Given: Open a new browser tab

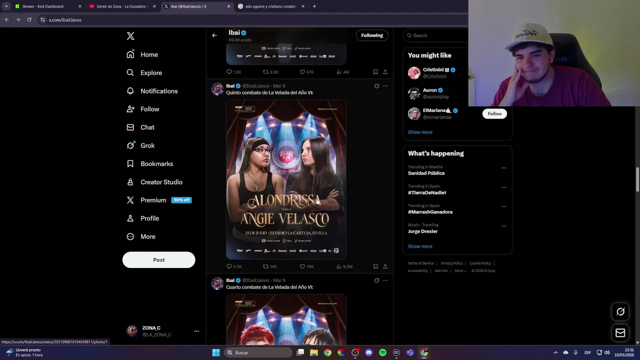Looking at the screenshot, I should [314, 6].
